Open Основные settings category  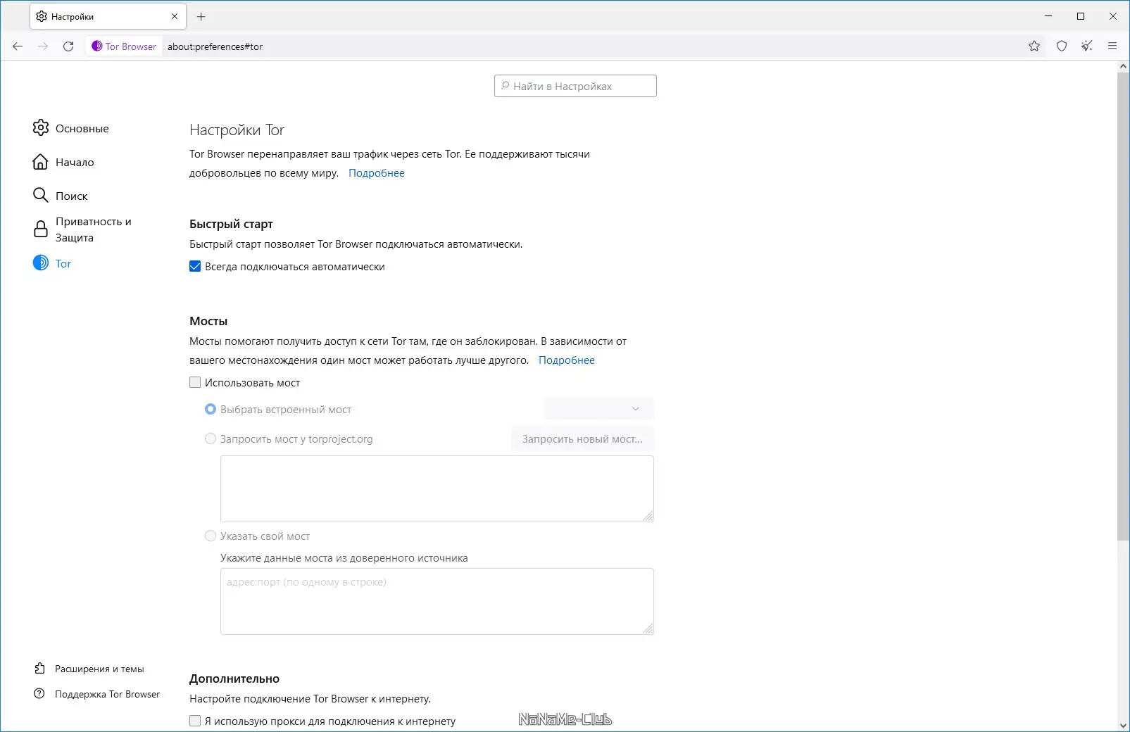[x=82, y=129]
